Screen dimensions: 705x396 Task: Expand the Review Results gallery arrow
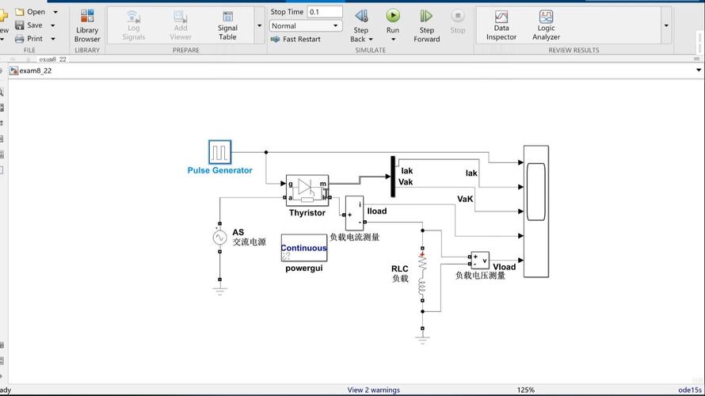pos(665,25)
